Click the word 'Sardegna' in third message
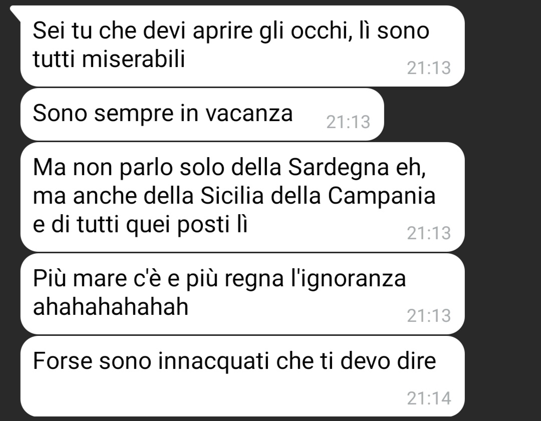The height and width of the screenshot is (421, 541). point(339,168)
